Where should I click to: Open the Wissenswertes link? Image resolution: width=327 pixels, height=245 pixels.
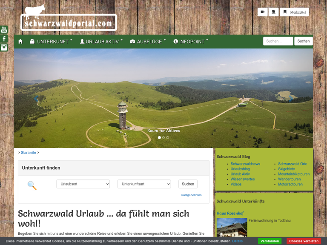(243, 179)
